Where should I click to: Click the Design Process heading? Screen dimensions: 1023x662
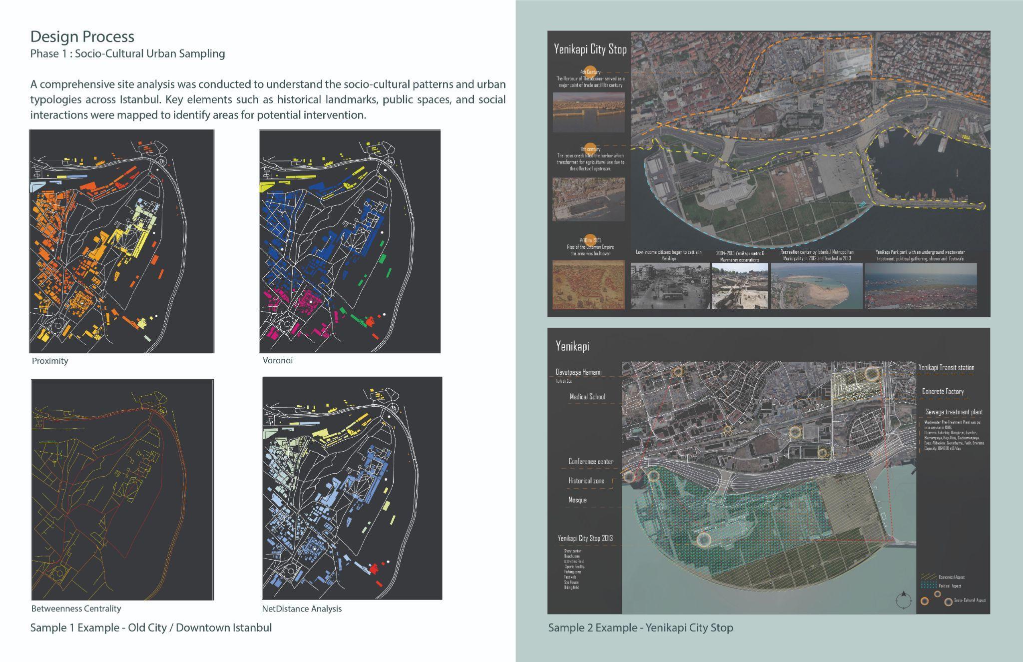coord(82,36)
